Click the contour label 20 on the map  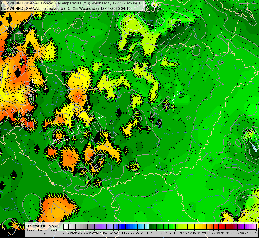[4, 91]
